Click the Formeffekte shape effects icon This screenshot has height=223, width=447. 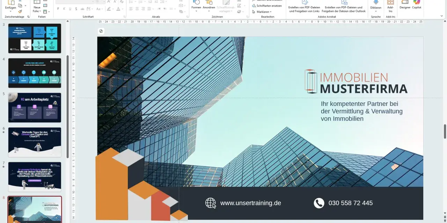click(239, 11)
